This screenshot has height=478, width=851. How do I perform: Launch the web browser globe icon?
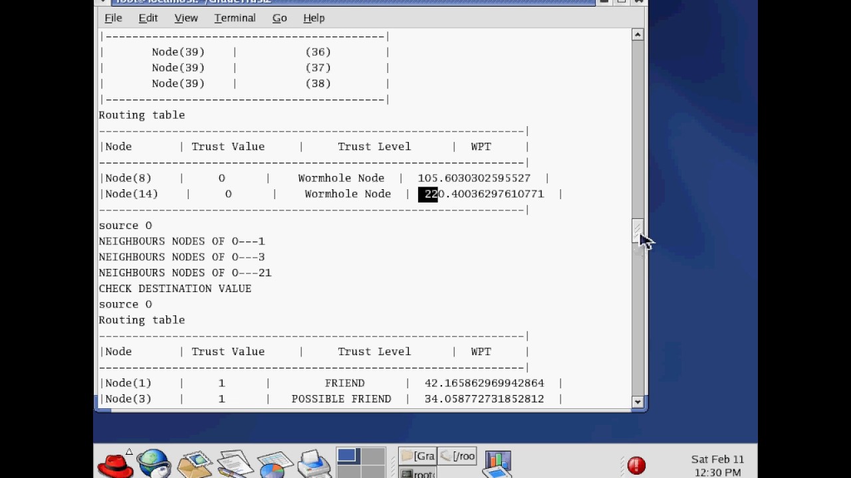(154, 463)
